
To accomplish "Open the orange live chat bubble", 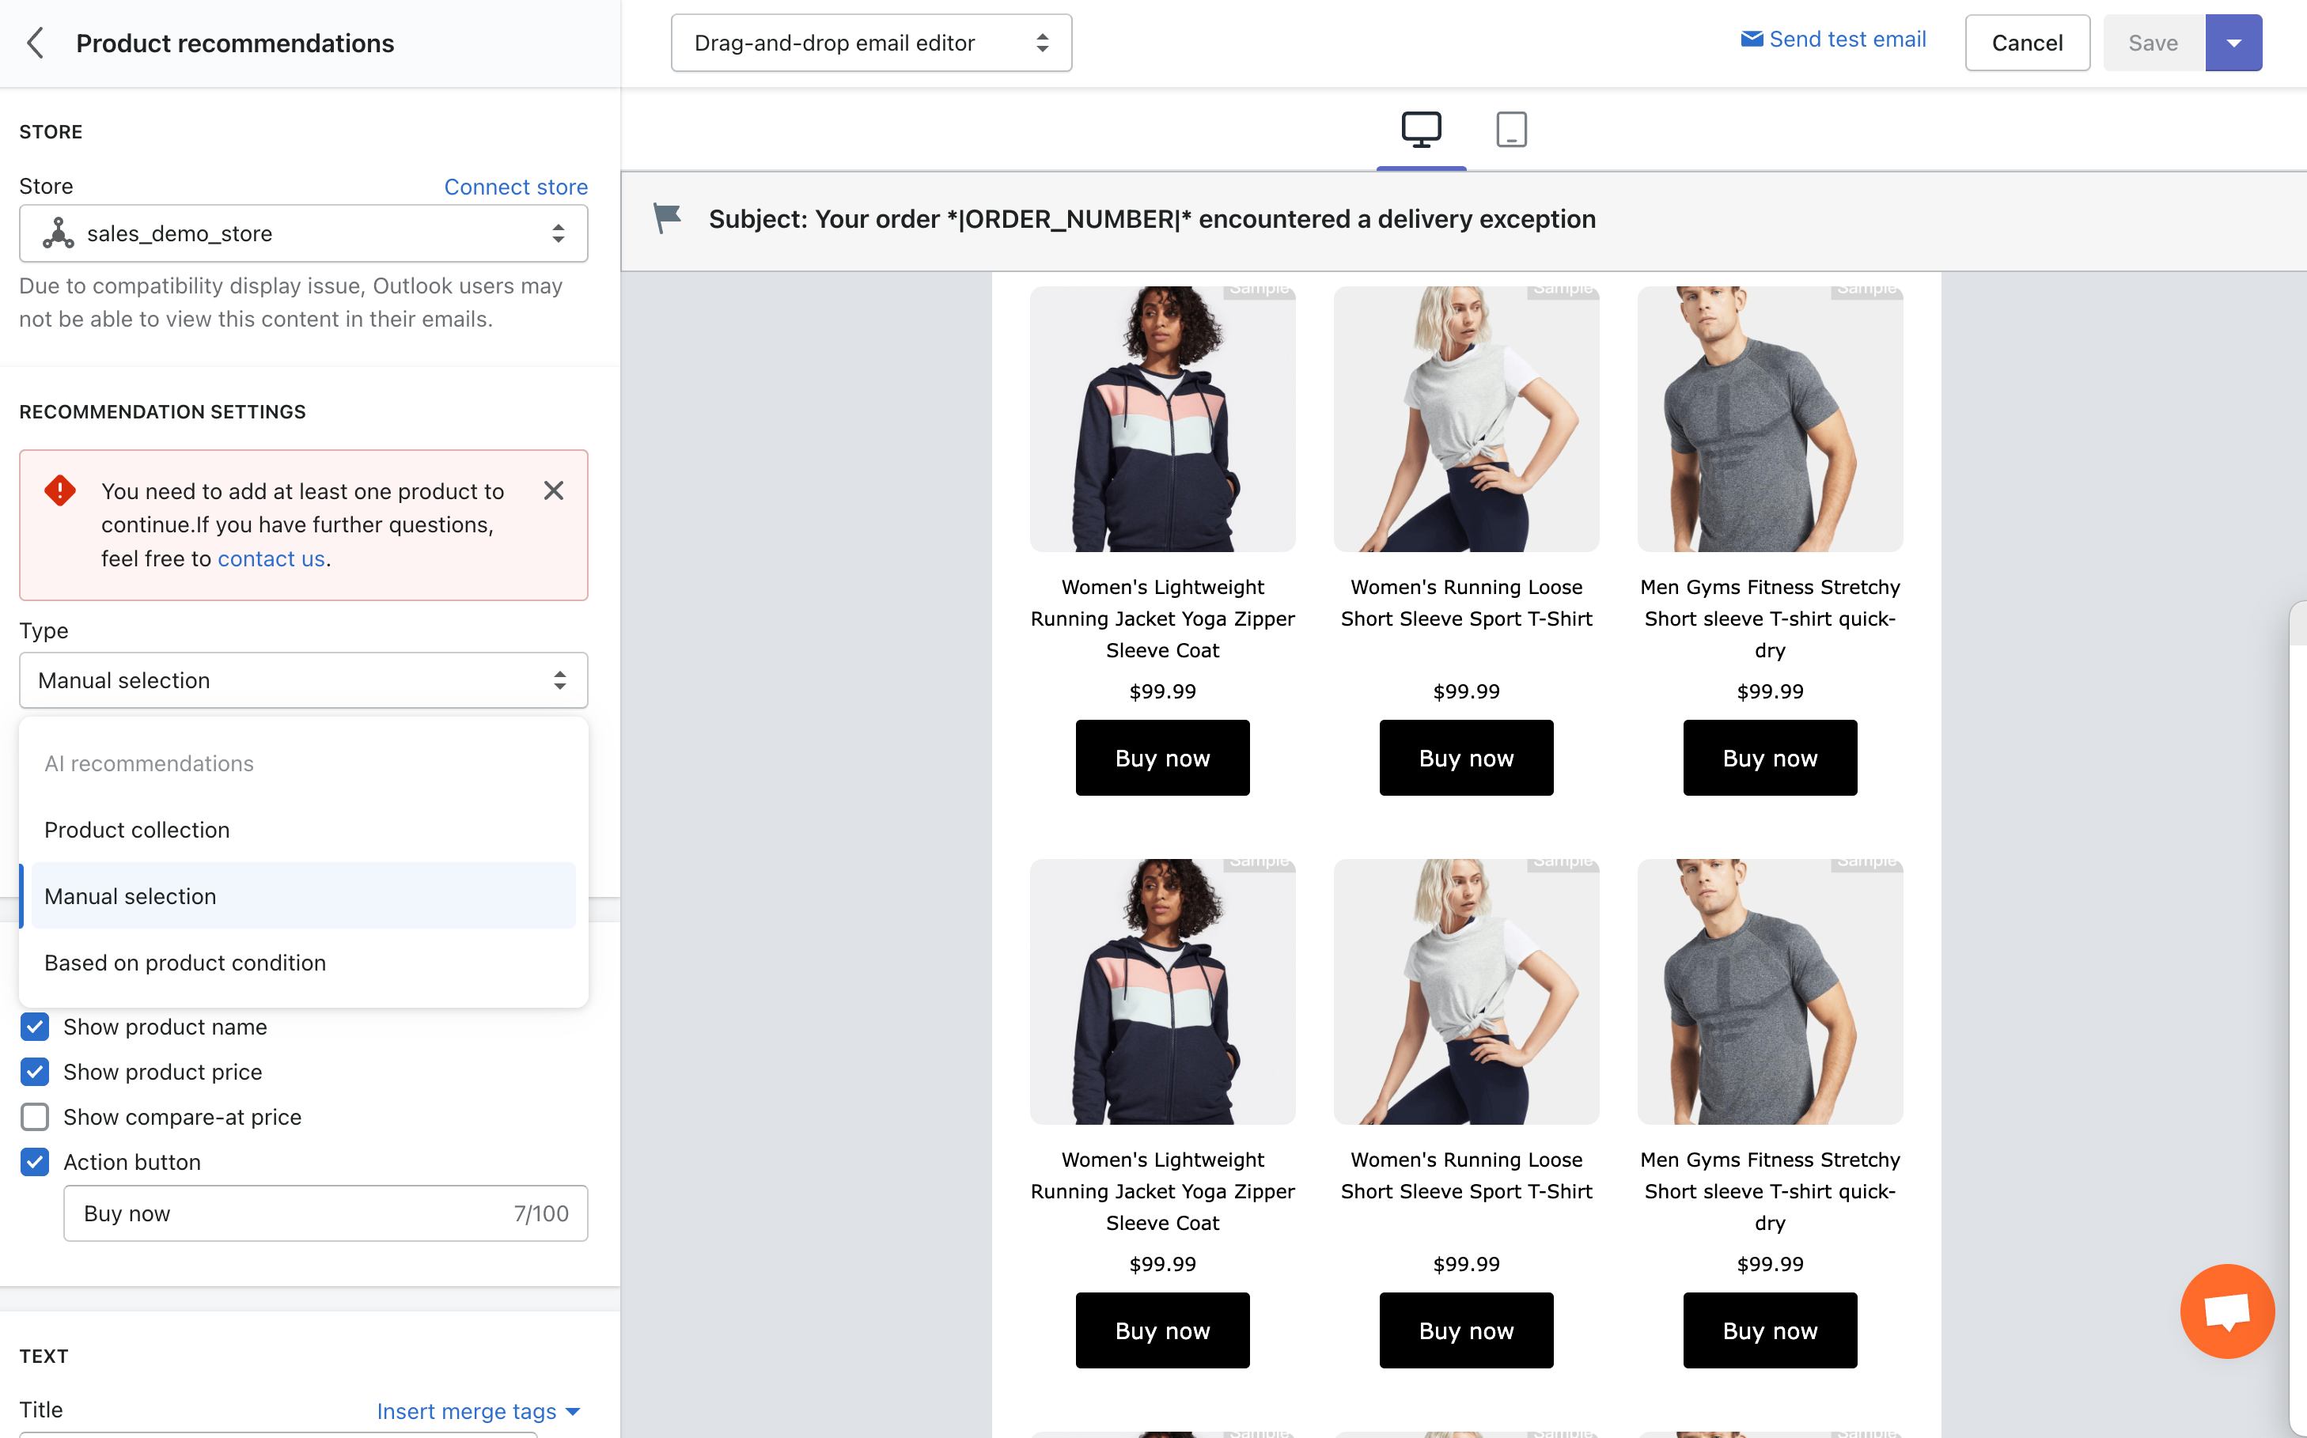I will (x=2226, y=1311).
